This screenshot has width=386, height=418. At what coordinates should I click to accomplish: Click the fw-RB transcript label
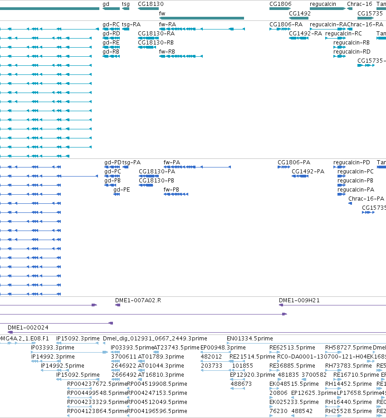click(x=167, y=52)
